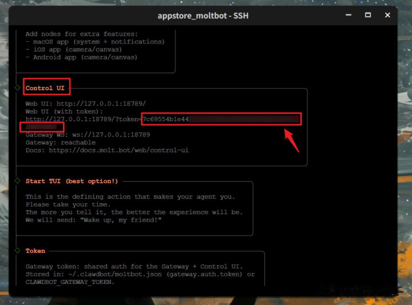Image resolution: width=412 pixels, height=305 pixels.
Task: Click 'Add nodes for extra features:' line
Action: pyautogui.click(x=81, y=34)
